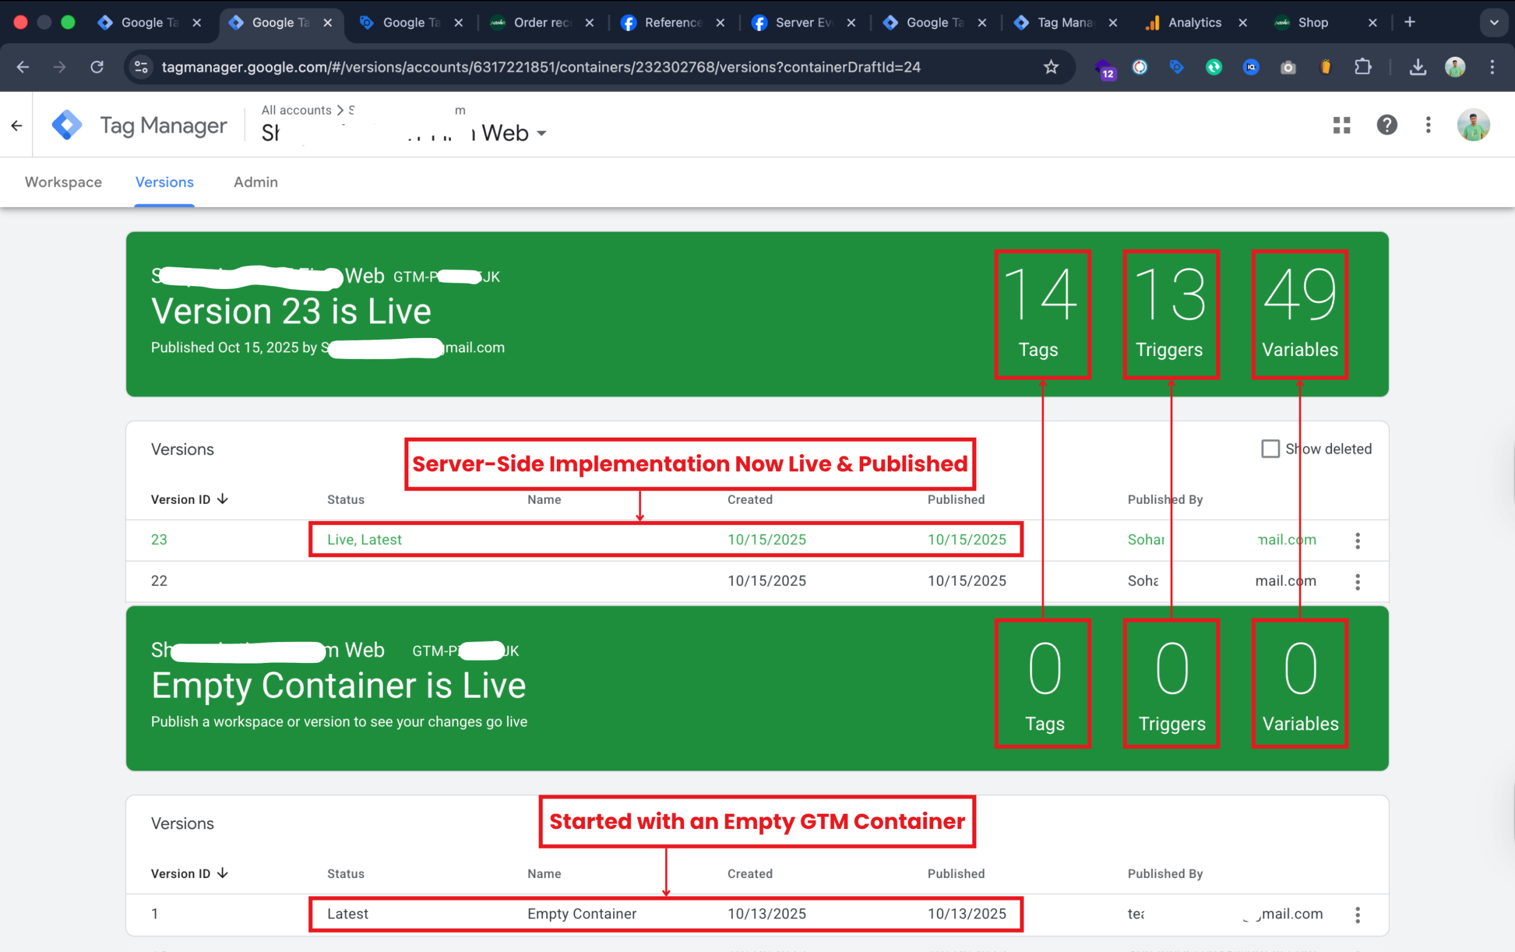Click the Tag Manager logo icon
Image resolution: width=1515 pixels, height=952 pixels.
coord(67,125)
